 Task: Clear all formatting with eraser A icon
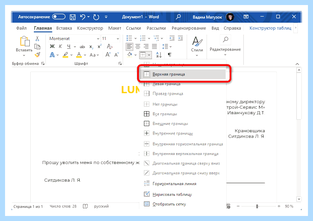(110, 46)
